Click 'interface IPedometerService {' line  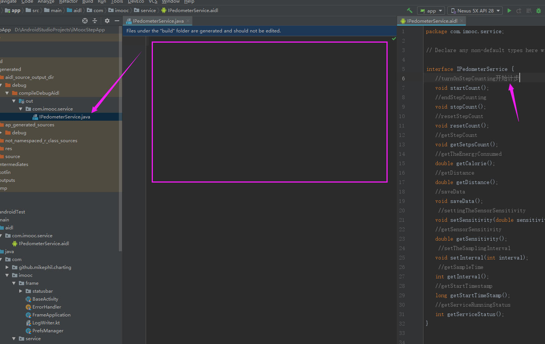click(470, 69)
